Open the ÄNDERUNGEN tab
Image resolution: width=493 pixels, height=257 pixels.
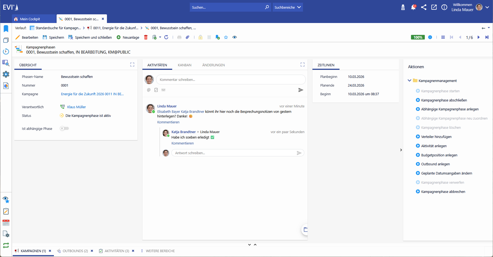click(x=213, y=65)
